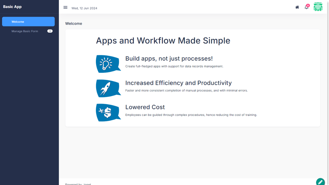Toggle the hamburger sidebar menu

point(65,7)
